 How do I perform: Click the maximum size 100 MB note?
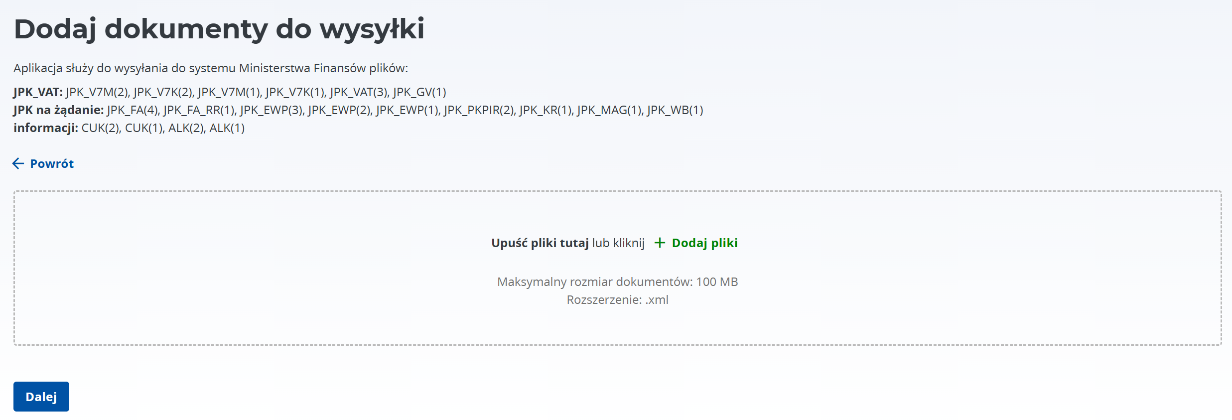(617, 281)
